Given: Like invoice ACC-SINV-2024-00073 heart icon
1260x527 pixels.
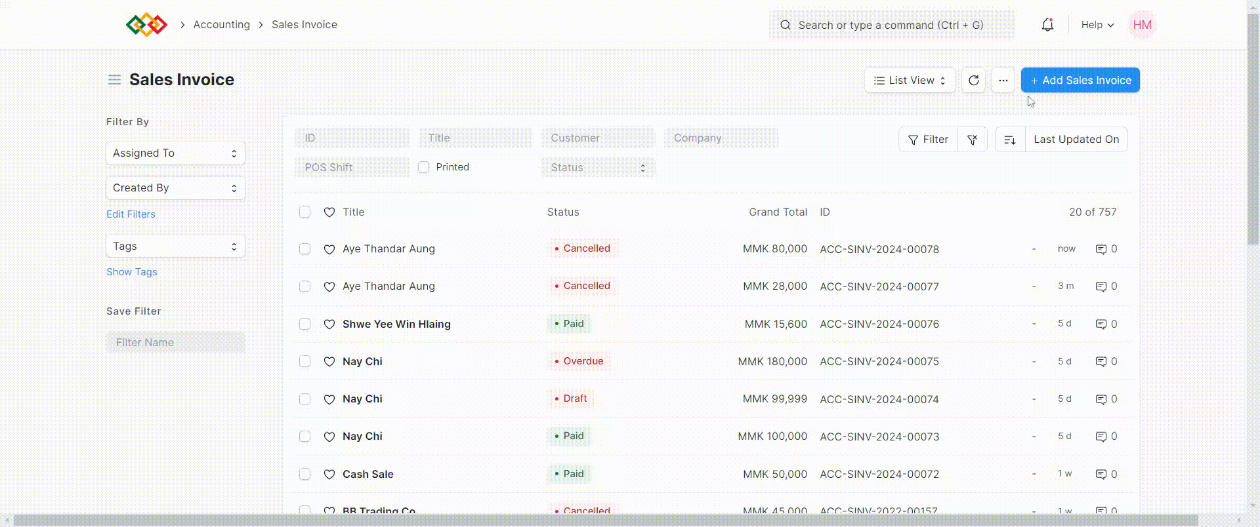Looking at the screenshot, I should click(329, 437).
